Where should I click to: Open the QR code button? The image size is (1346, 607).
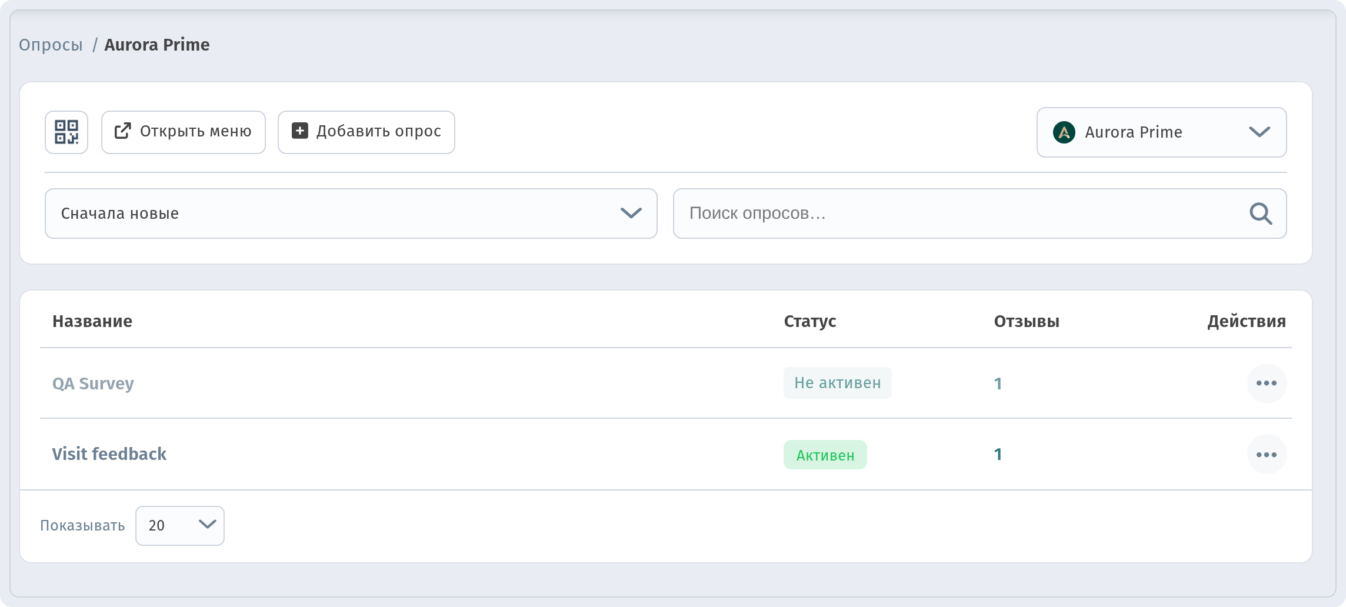coord(66,132)
